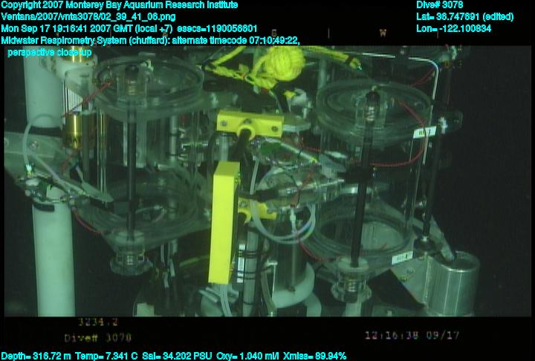Viewport: 535px width, 361px height.
Task: Click the 'perspective close-up' annotation
Action: pyautogui.click(x=50, y=53)
